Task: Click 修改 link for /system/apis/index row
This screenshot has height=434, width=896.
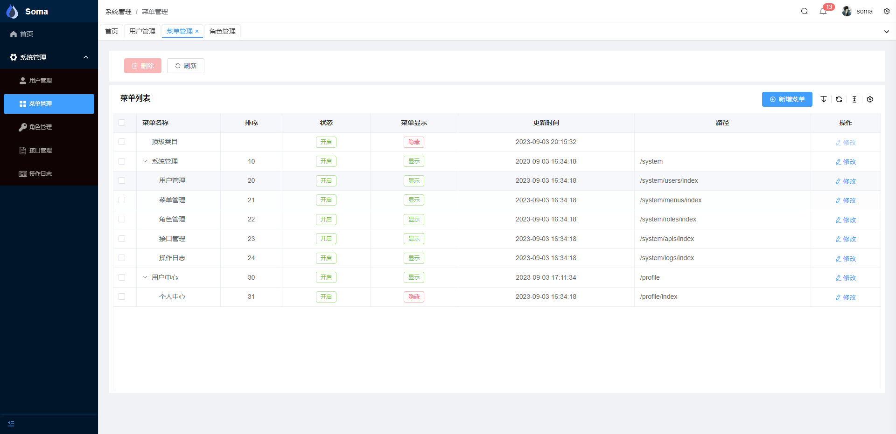Action: pos(846,239)
